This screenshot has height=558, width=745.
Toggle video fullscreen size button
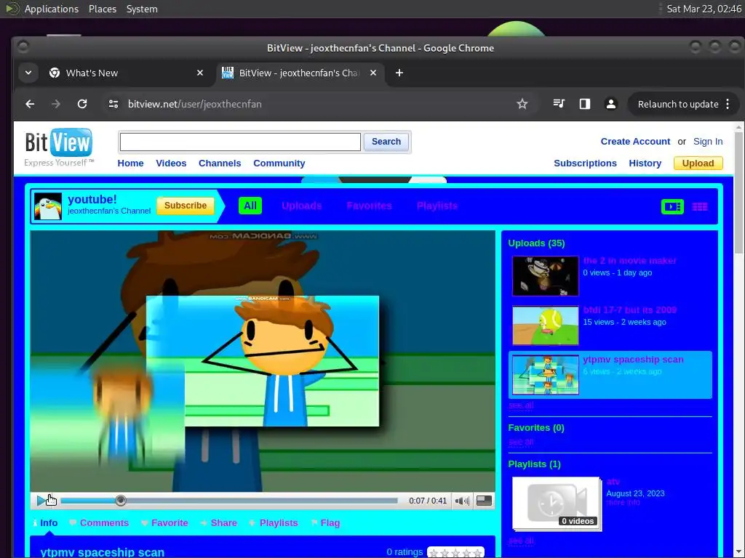[484, 501]
